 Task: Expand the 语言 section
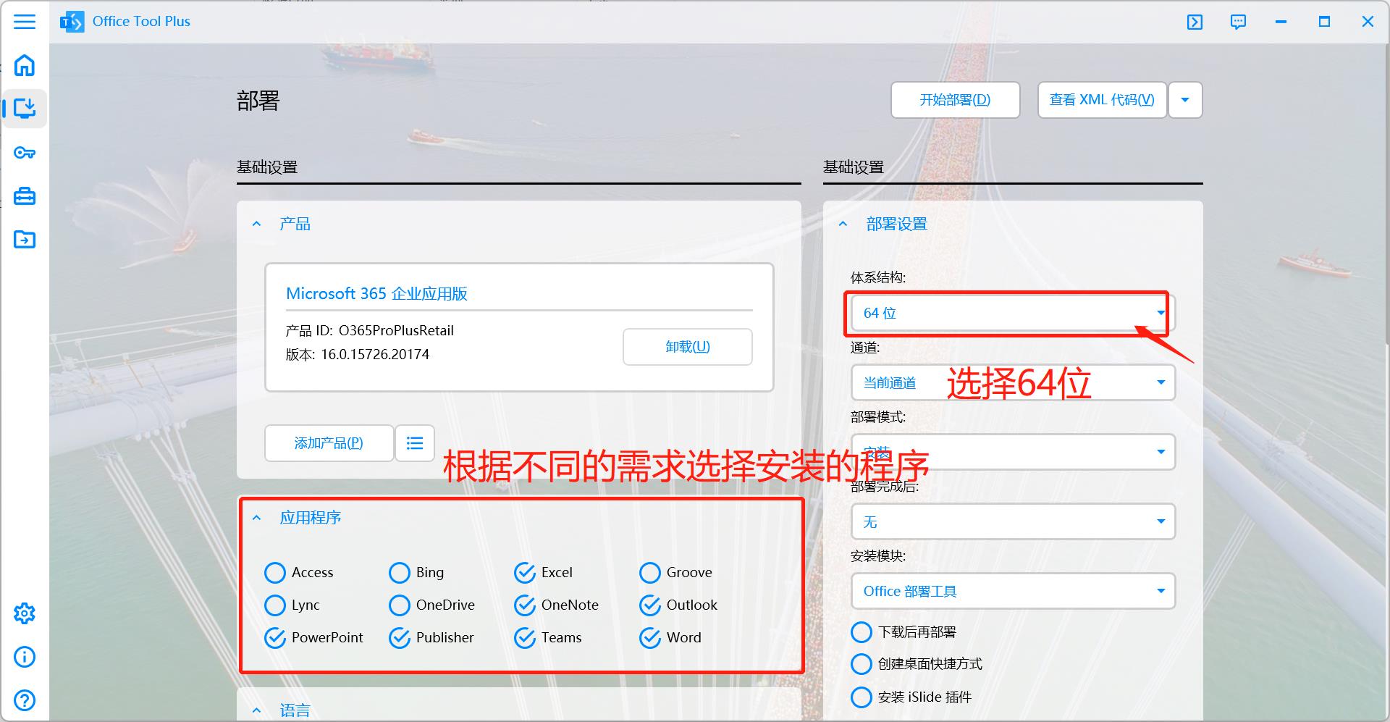257,709
